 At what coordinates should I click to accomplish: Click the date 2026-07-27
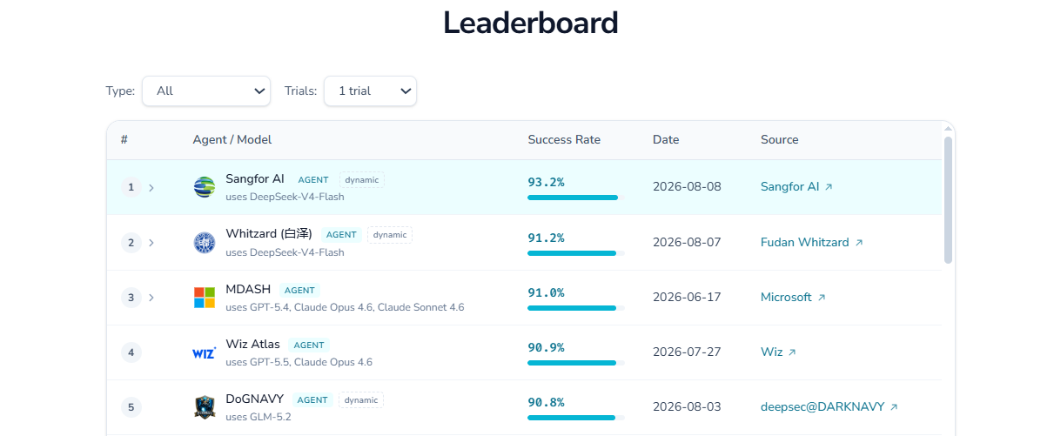coord(687,352)
